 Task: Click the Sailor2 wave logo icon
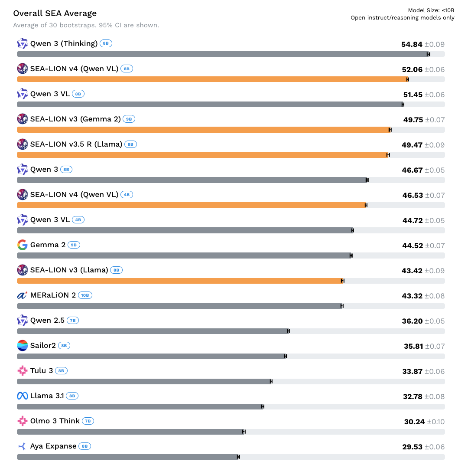23,345
